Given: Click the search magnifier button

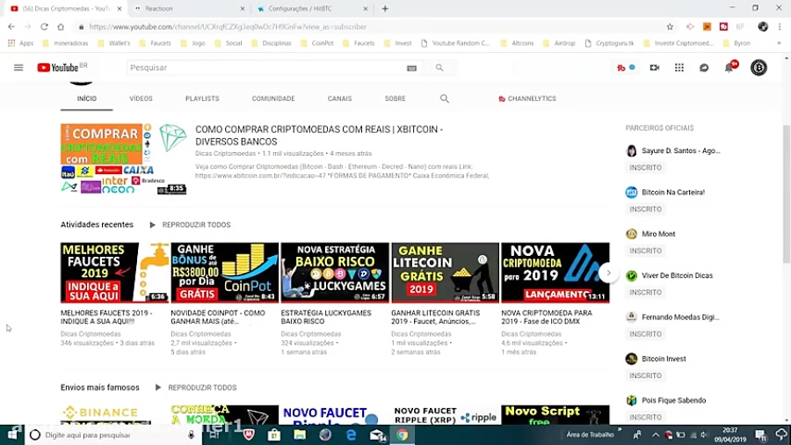Looking at the screenshot, I should [439, 68].
